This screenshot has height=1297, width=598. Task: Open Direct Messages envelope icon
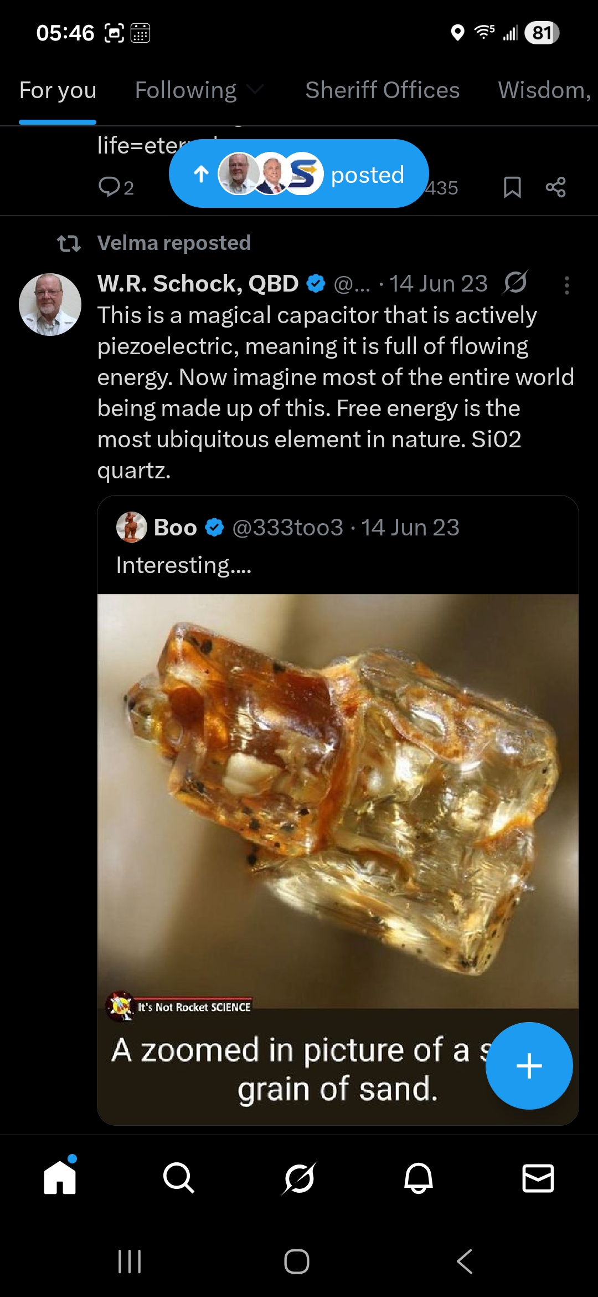tap(538, 1177)
